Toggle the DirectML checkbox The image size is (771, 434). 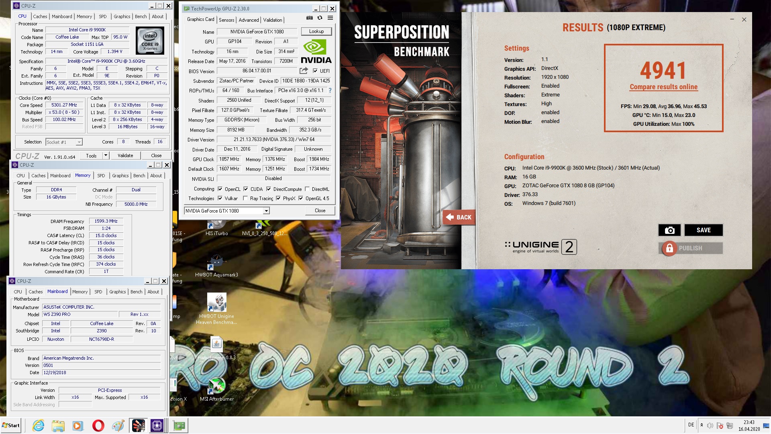(x=307, y=189)
